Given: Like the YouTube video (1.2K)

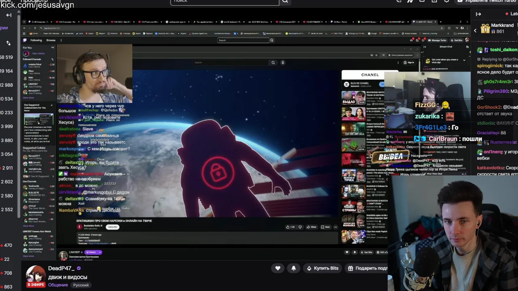Looking at the screenshot, I should click(x=290, y=227).
